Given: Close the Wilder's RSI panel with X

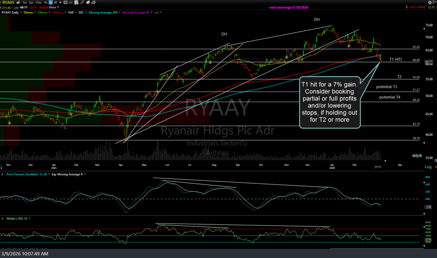Looking at the screenshot, I should pyautogui.click(x=2, y=218).
